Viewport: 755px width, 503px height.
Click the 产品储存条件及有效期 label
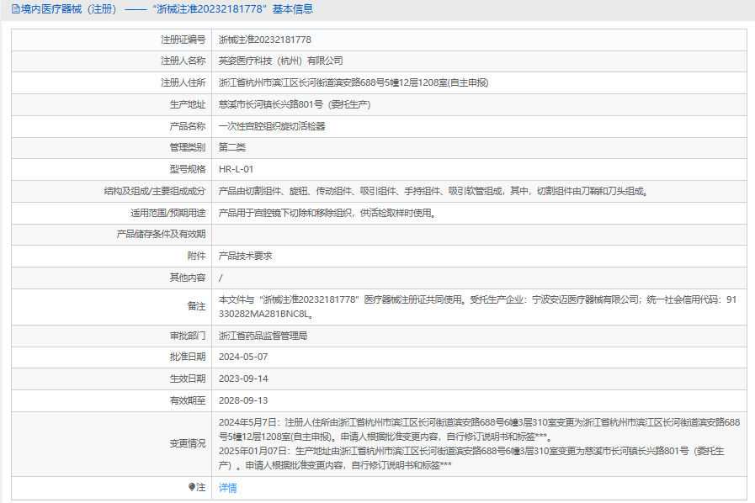161,234
